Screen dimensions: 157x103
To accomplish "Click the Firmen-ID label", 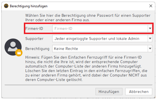I will [x=34, y=28].
